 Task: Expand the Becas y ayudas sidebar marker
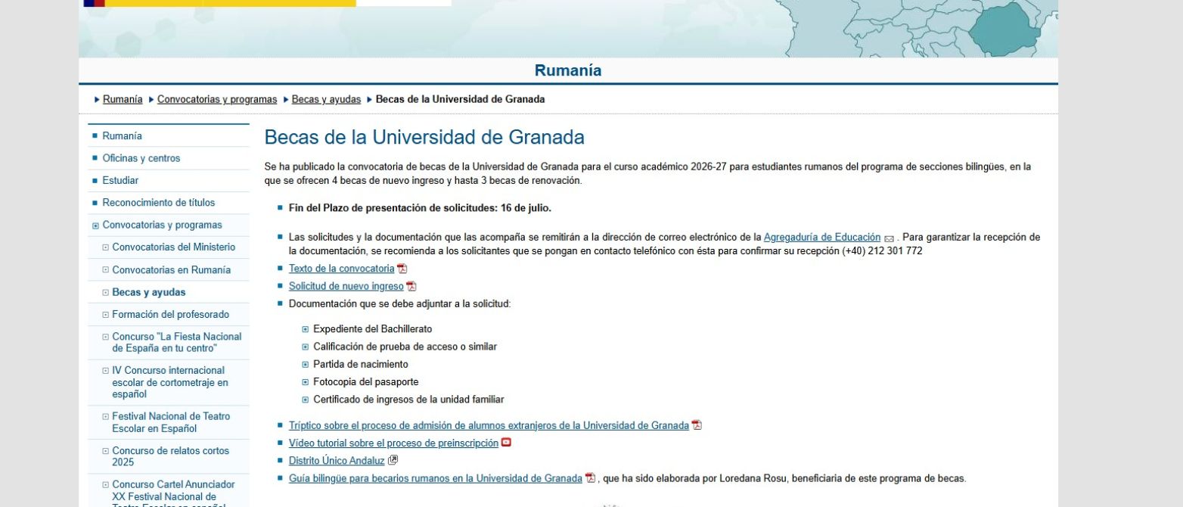[x=106, y=292]
